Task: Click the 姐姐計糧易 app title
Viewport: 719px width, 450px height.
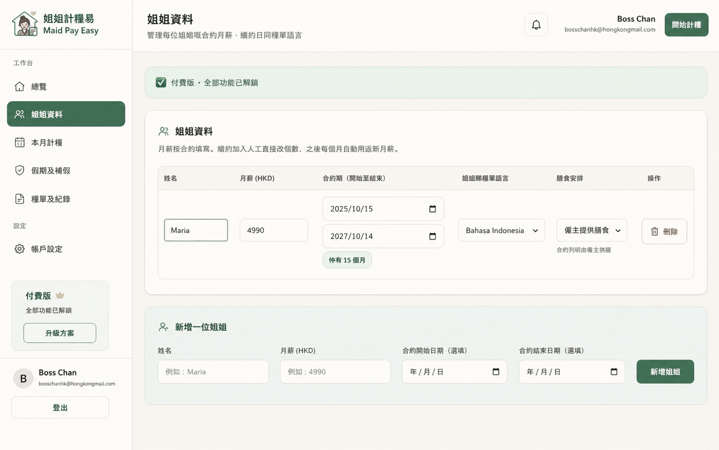Action: tap(69, 18)
